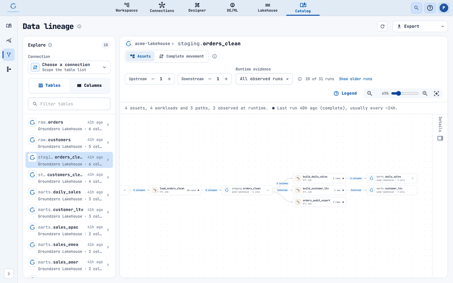Open the analytics chart icon in sidebar
This screenshot has height=283, width=453.
click(x=8, y=40)
